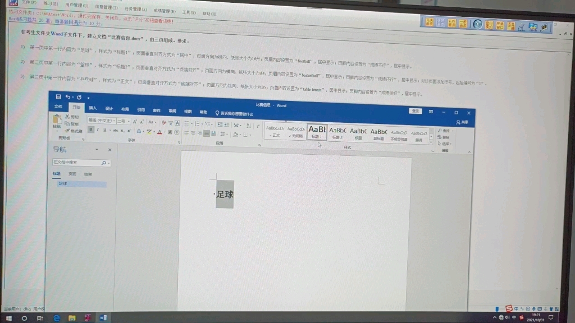The image size is (575, 323).
Task: Toggle bold formatting with the B icon
Action: point(91,130)
